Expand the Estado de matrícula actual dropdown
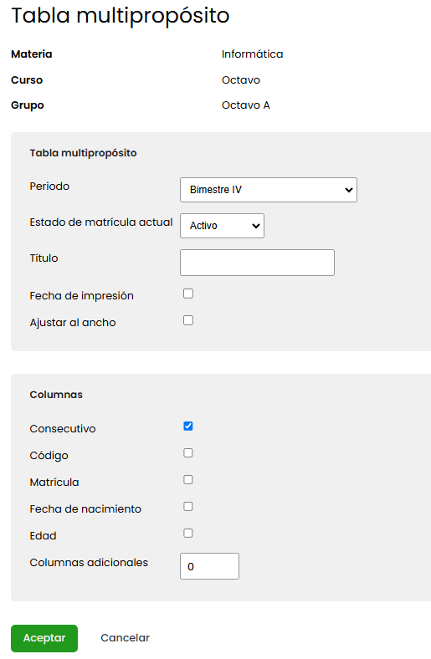This screenshot has width=431, height=659. point(222,226)
